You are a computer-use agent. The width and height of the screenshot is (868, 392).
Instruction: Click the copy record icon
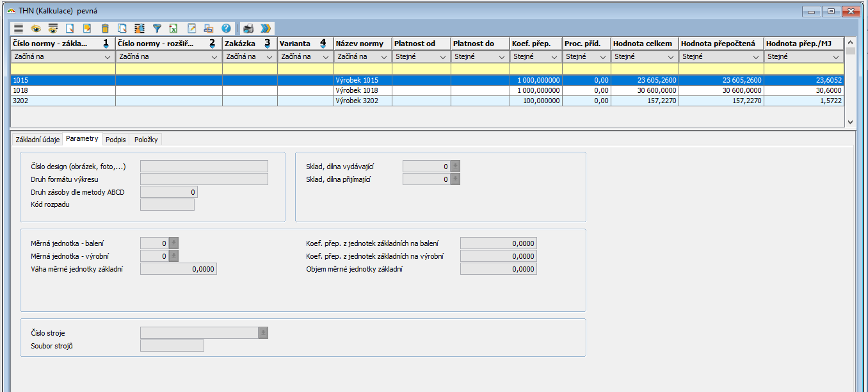tap(122, 28)
